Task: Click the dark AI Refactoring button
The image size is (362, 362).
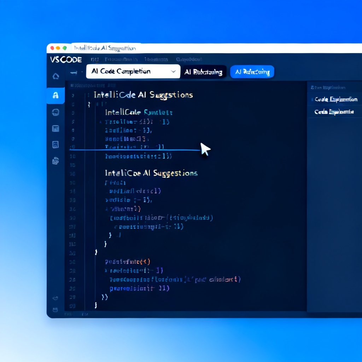Action: coord(203,72)
